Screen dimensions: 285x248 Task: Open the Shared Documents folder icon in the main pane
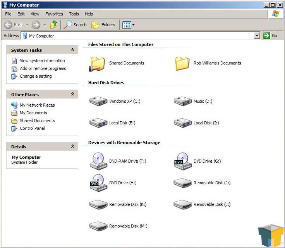pyautogui.click(x=97, y=64)
